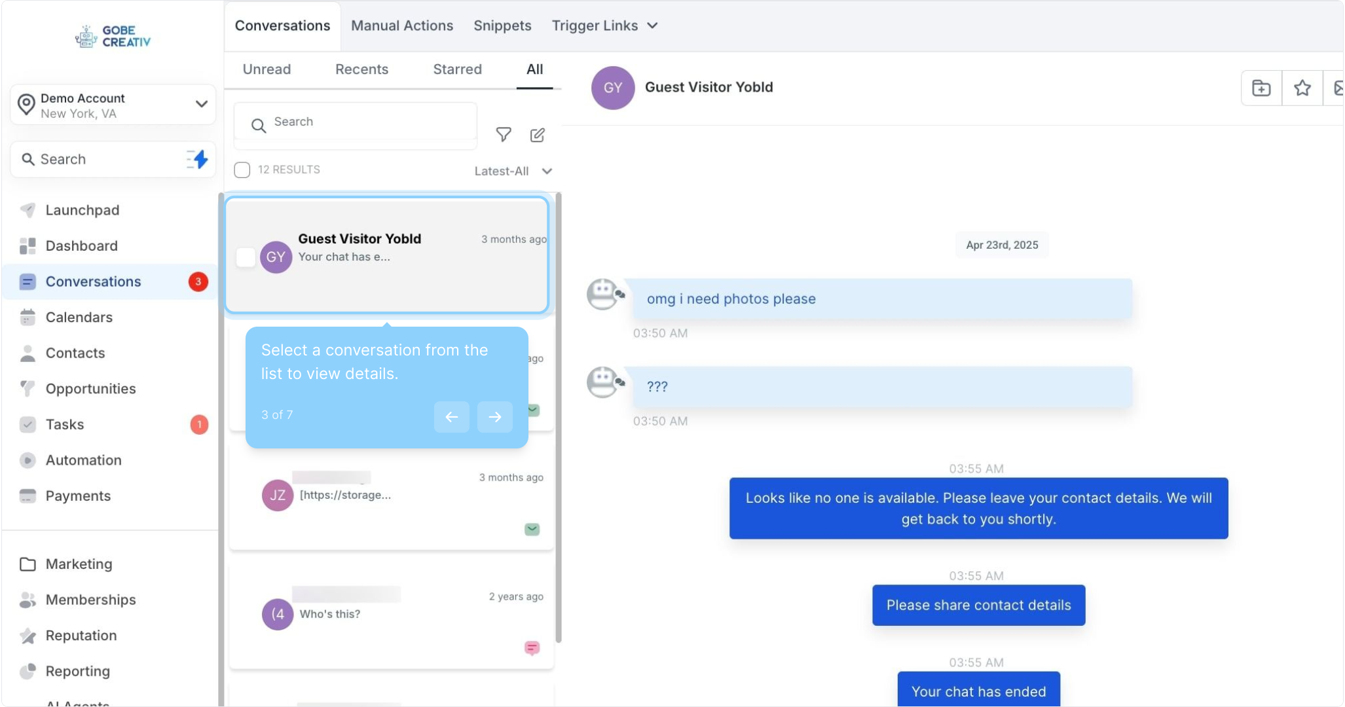
Task: Click the filter funnel icon
Action: pos(503,135)
